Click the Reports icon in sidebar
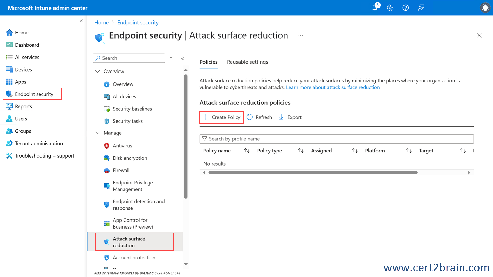The height and width of the screenshot is (277, 493). 9,106
